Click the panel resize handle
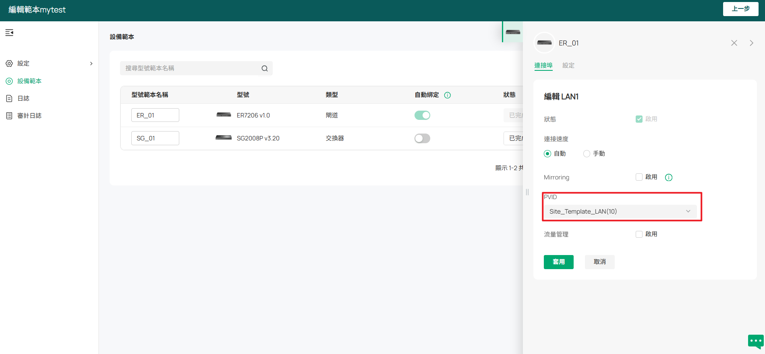765x354 pixels. [527, 192]
